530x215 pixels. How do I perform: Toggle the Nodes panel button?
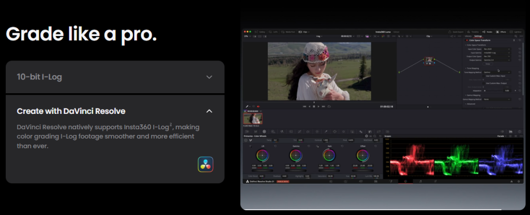pos(488,32)
